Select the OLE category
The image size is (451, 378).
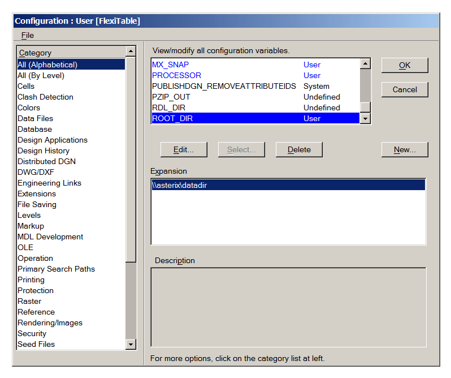[x=71, y=247]
